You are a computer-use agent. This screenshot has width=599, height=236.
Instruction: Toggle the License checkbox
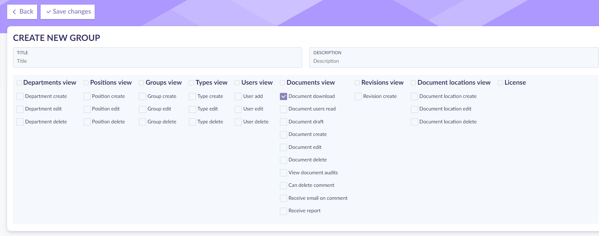pyautogui.click(x=500, y=83)
